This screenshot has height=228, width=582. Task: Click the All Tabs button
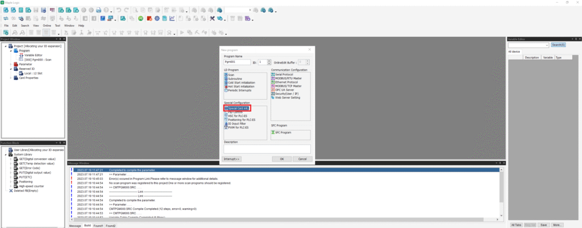[516, 225]
